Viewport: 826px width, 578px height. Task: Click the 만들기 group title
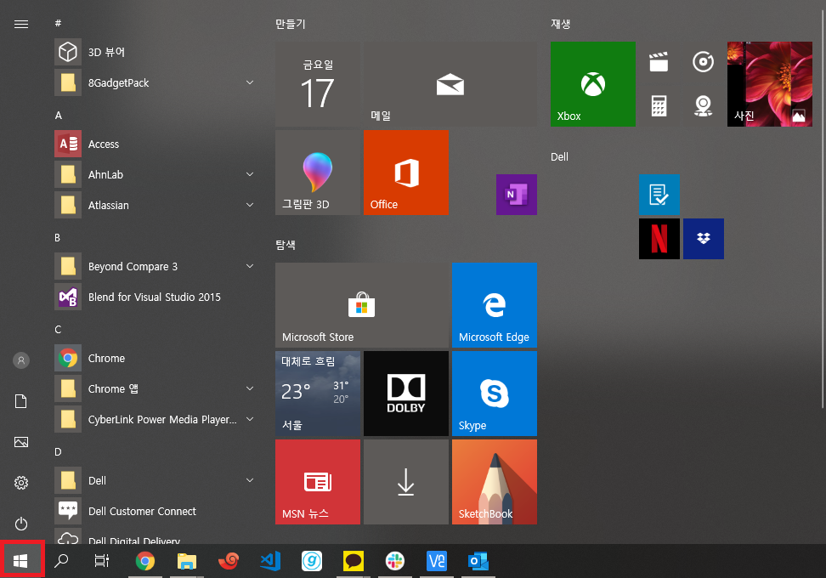(291, 25)
